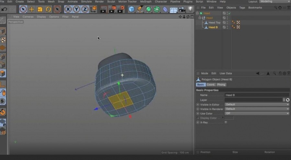Add a Light object
Screen dimensions: 291x160
click(190, 9)
